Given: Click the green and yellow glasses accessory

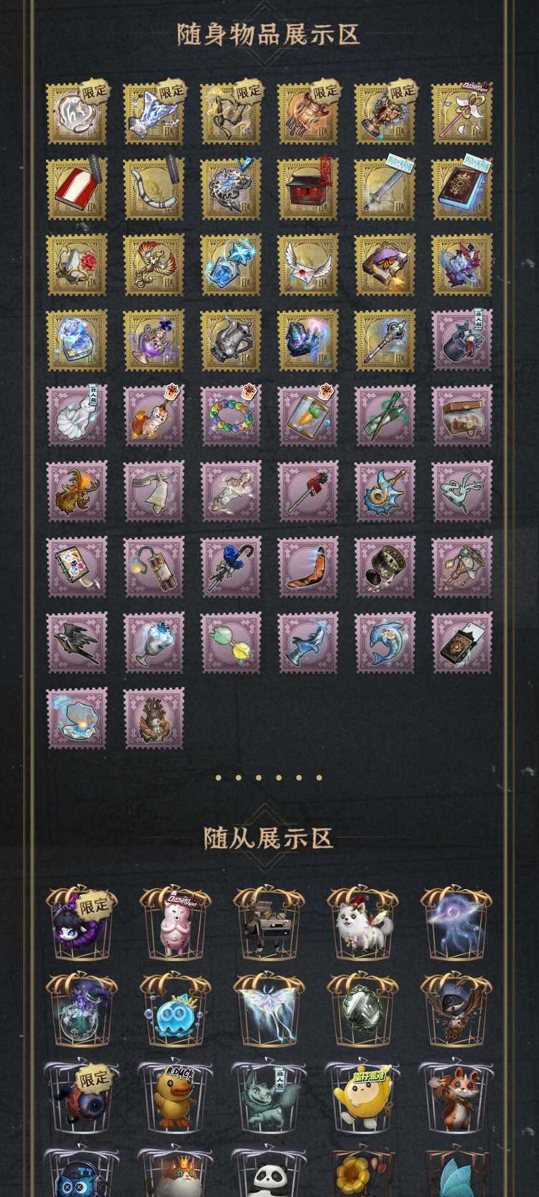Looking at the screenshot, I should (231, 642).
